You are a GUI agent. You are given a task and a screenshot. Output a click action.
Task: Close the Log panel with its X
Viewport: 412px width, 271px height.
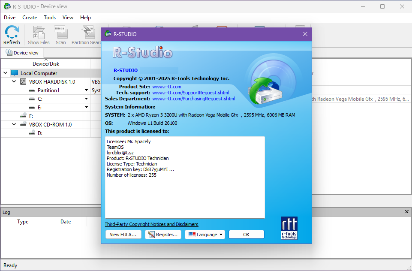click(x=407, y=212)
